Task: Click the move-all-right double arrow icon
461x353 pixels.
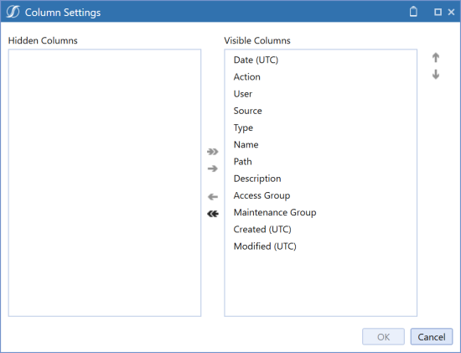Action: click(x=213, y=152)
